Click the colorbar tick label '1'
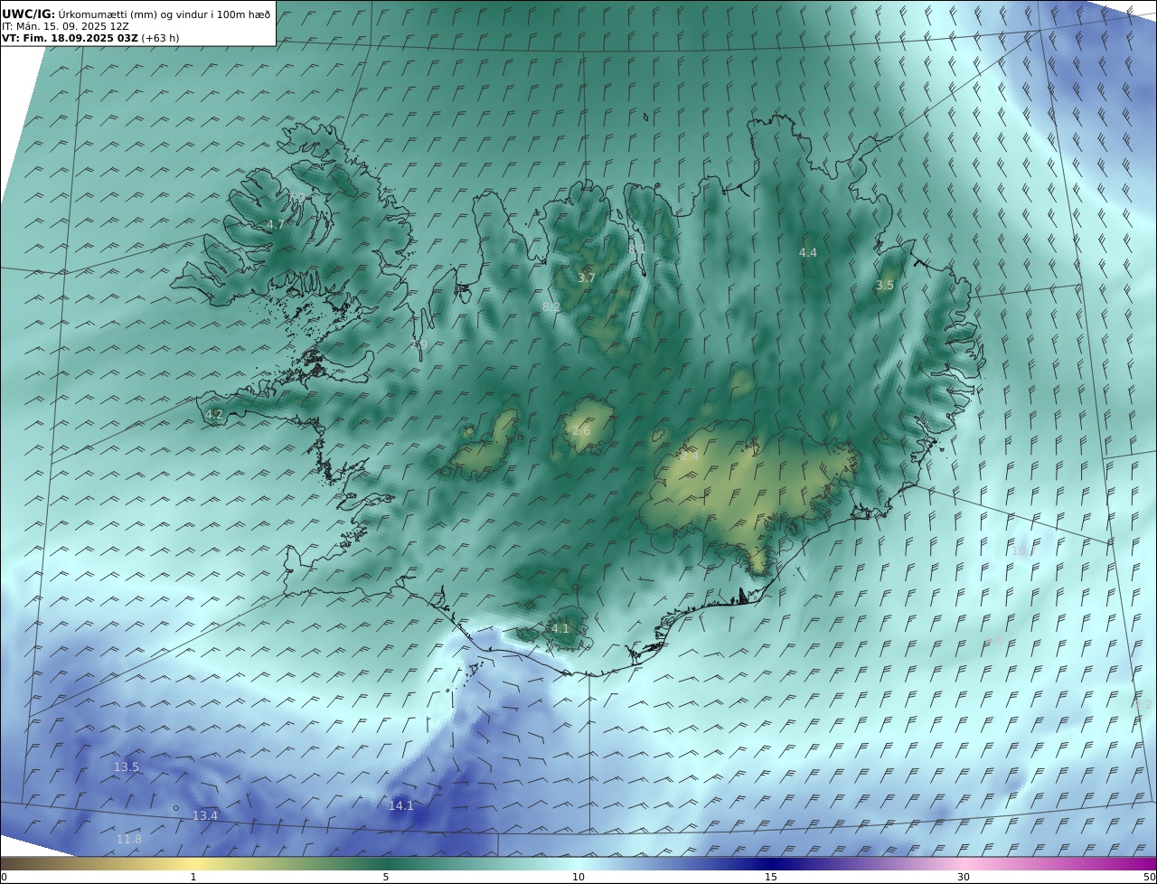This screenshot has height=884, width=1157. [193, 877]
